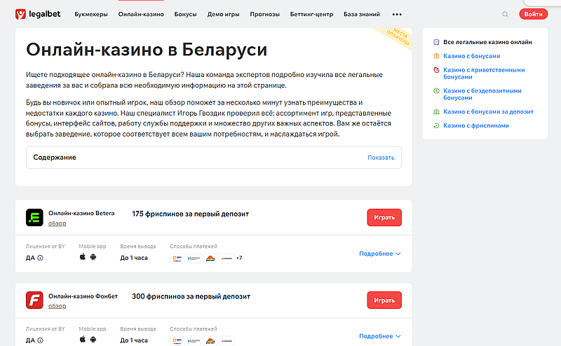Expand Подробнее for Фонбет casino
The image size is (561, 346).
point(380,336)
